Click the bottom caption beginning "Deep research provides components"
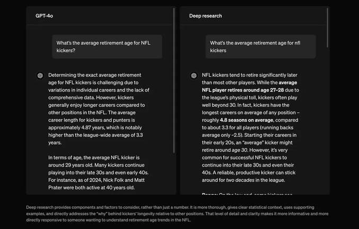359x229 pixels. 178,214
